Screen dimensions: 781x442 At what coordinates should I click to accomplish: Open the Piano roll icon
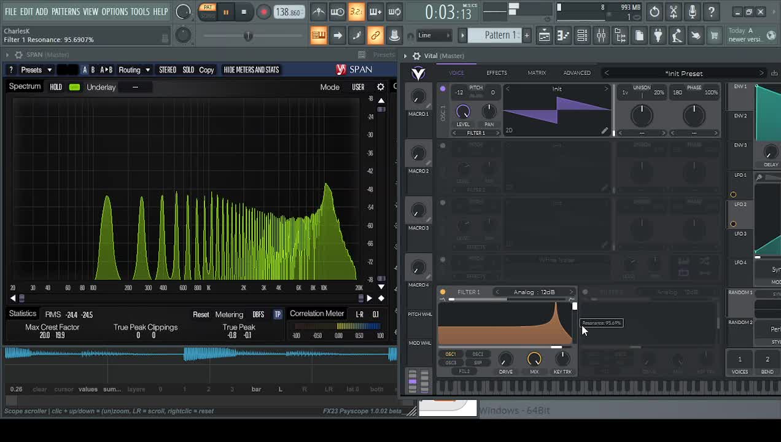click(563, 36)
